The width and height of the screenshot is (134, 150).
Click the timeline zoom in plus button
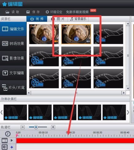[53, 127]
